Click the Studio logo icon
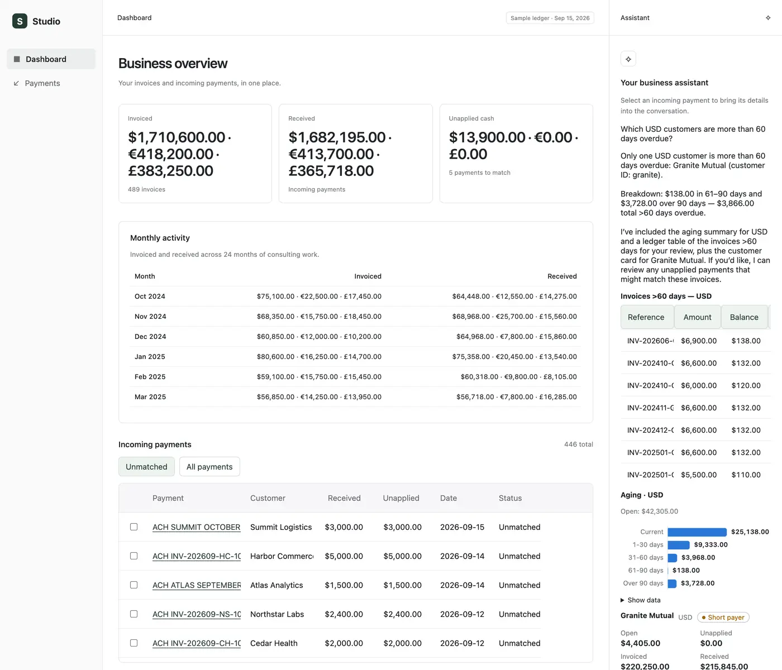 click(x=20, y=21)
